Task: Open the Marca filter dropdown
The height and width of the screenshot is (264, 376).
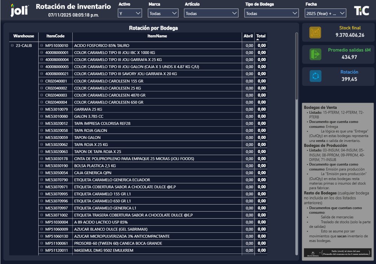Action: click(163, 13)
